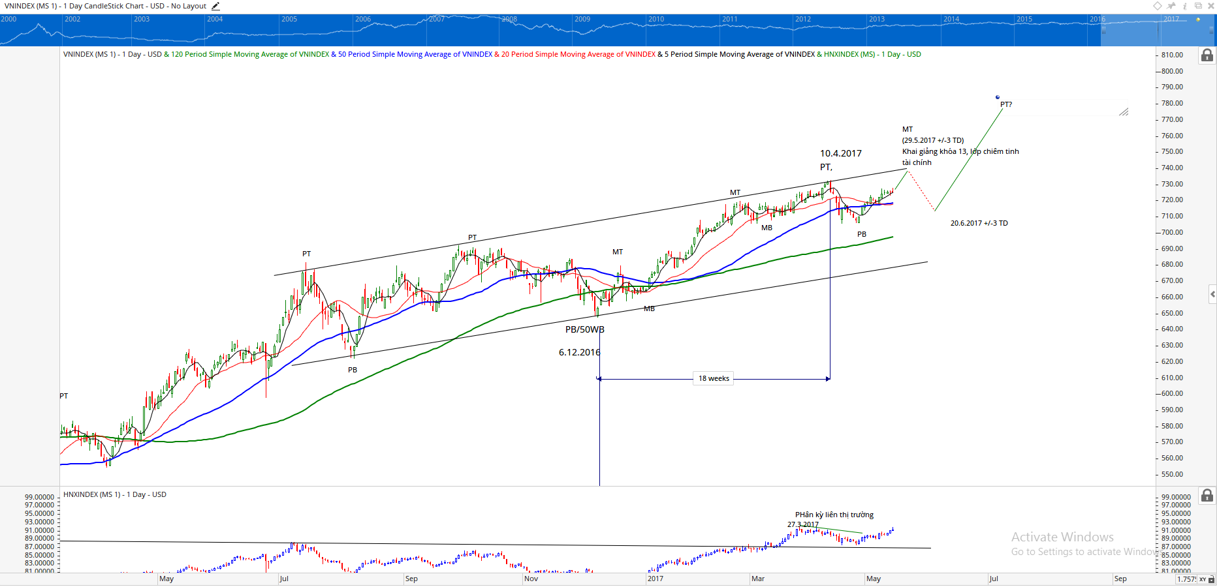The image size is (1217, 587).
Task: Click the left grip of overview range selector
Action: (x=1103, y=30)
